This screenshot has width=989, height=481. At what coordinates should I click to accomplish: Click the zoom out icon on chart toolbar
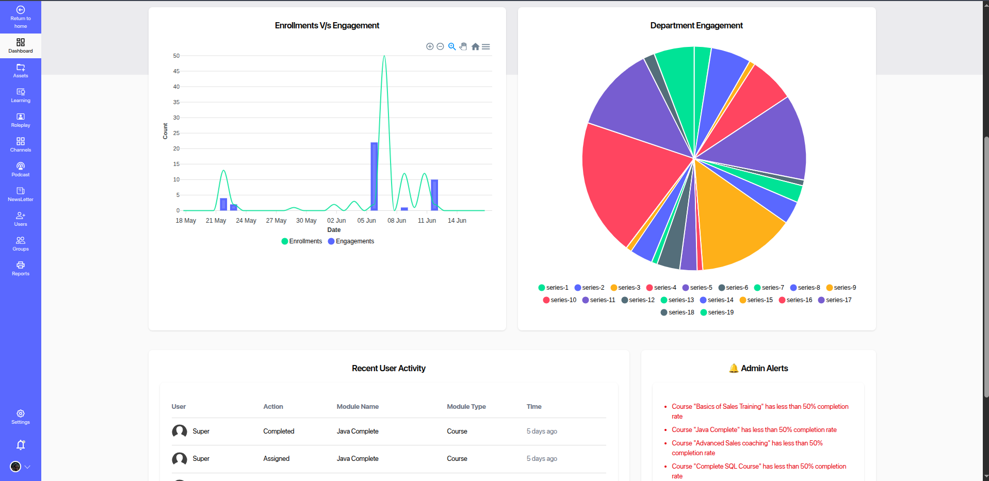point(440,46)
